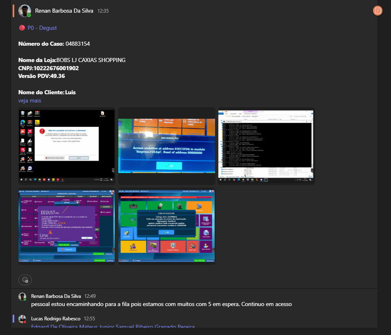Open mentioned names link in Lucas's reply
391x335 pixels.
coord(113,326)
